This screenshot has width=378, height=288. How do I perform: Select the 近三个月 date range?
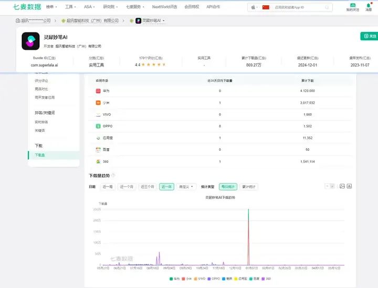click(x=148, y=186)
